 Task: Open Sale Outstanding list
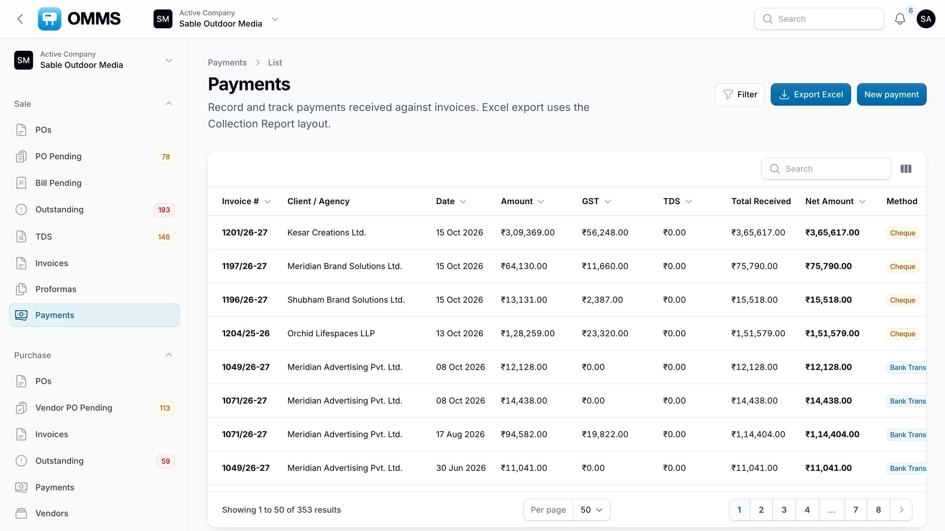pos(94,210)
